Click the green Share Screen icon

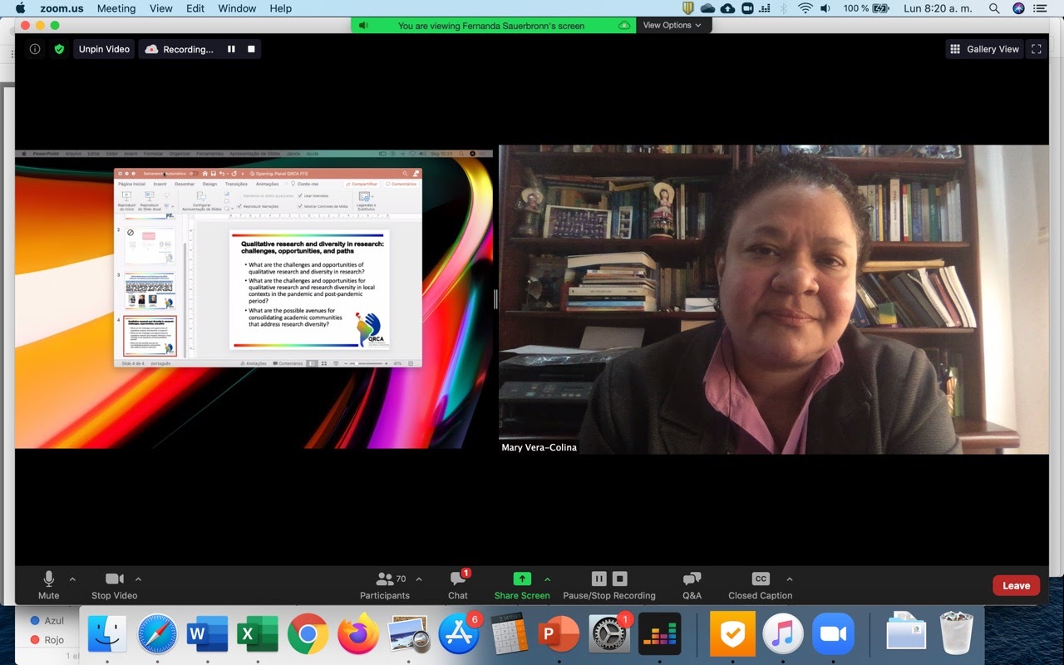(x=522, y=579)
